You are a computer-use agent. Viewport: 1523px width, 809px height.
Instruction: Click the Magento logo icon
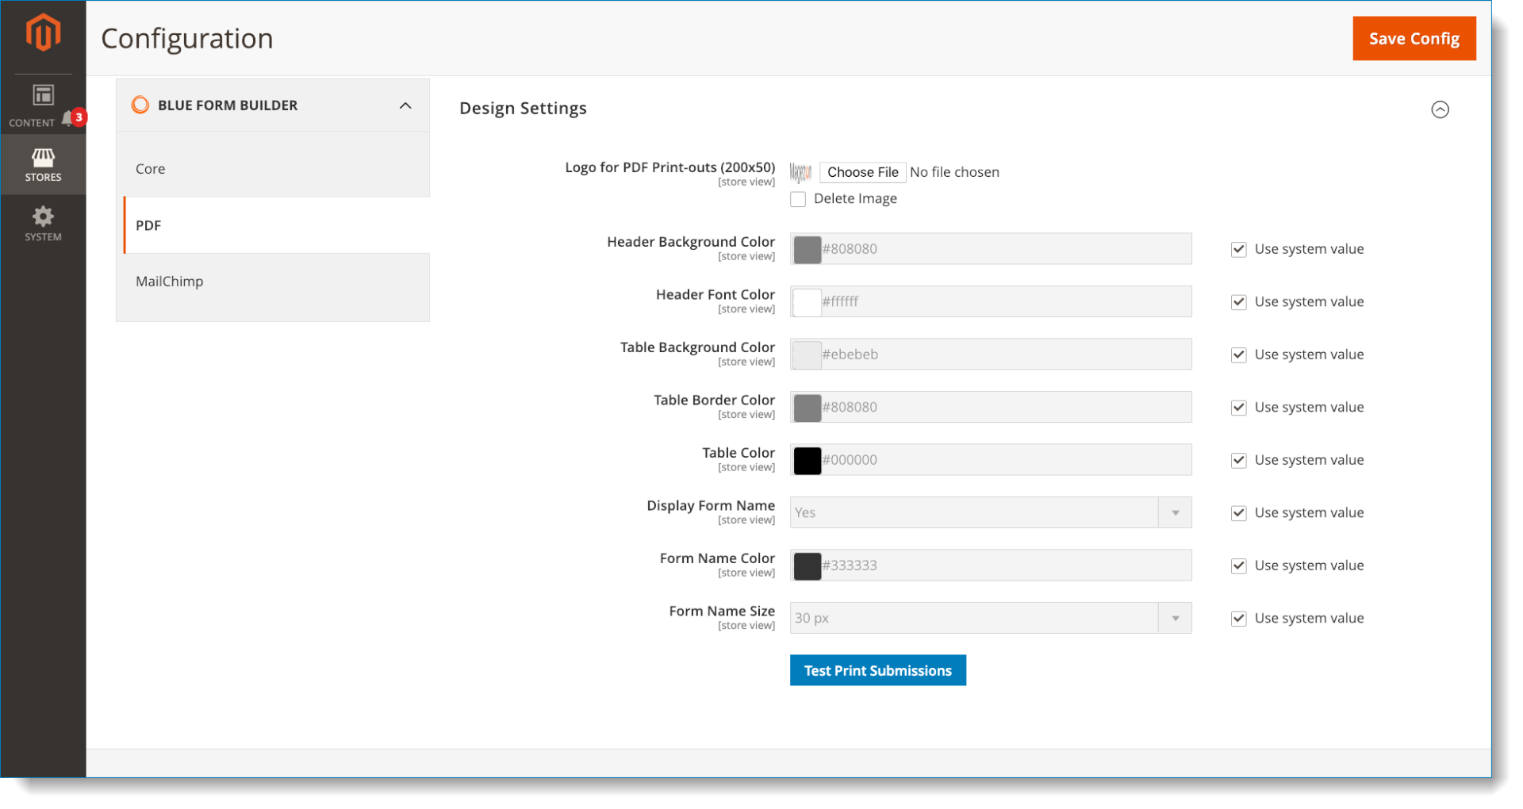point(43,33)
